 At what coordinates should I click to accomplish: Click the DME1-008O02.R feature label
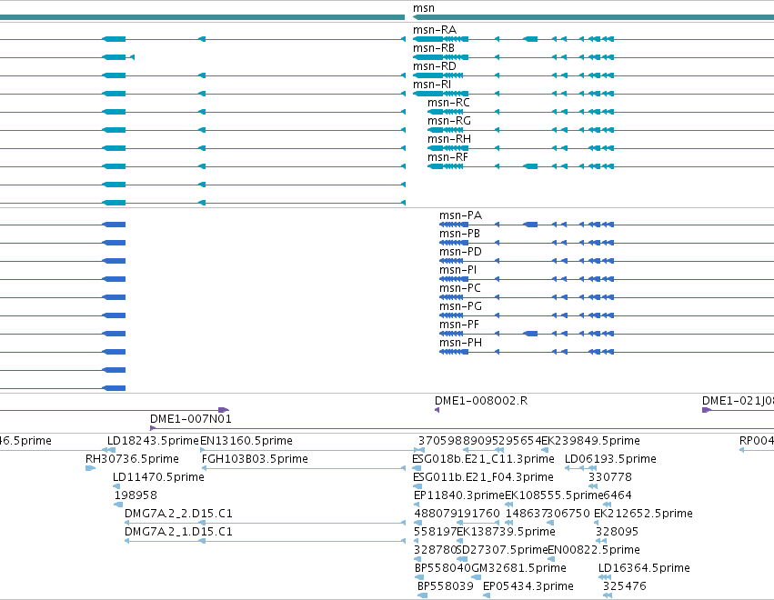(481, 401)
